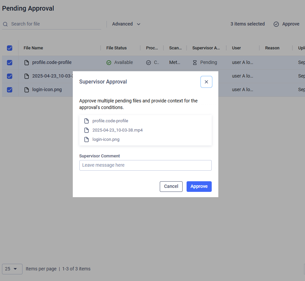Screen dimensions: 305x281
Task: Close the Supervisor Approval dialog with X
Action: tap(206, 82)
